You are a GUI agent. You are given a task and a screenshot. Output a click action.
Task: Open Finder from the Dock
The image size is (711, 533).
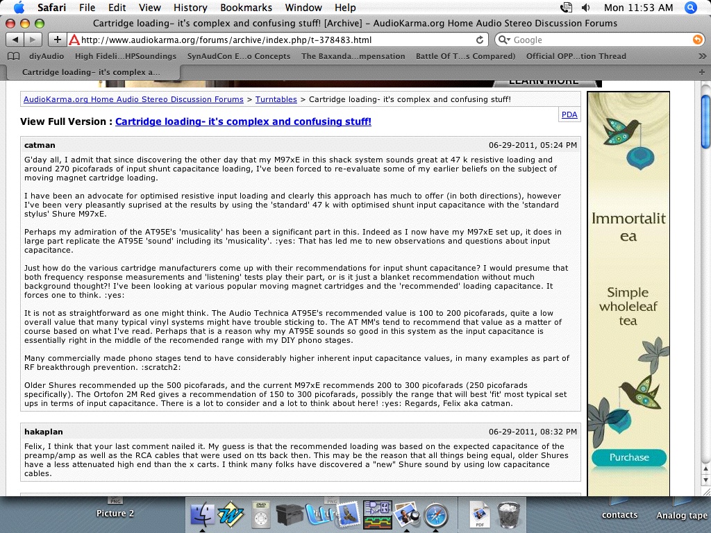pos(202,514)
